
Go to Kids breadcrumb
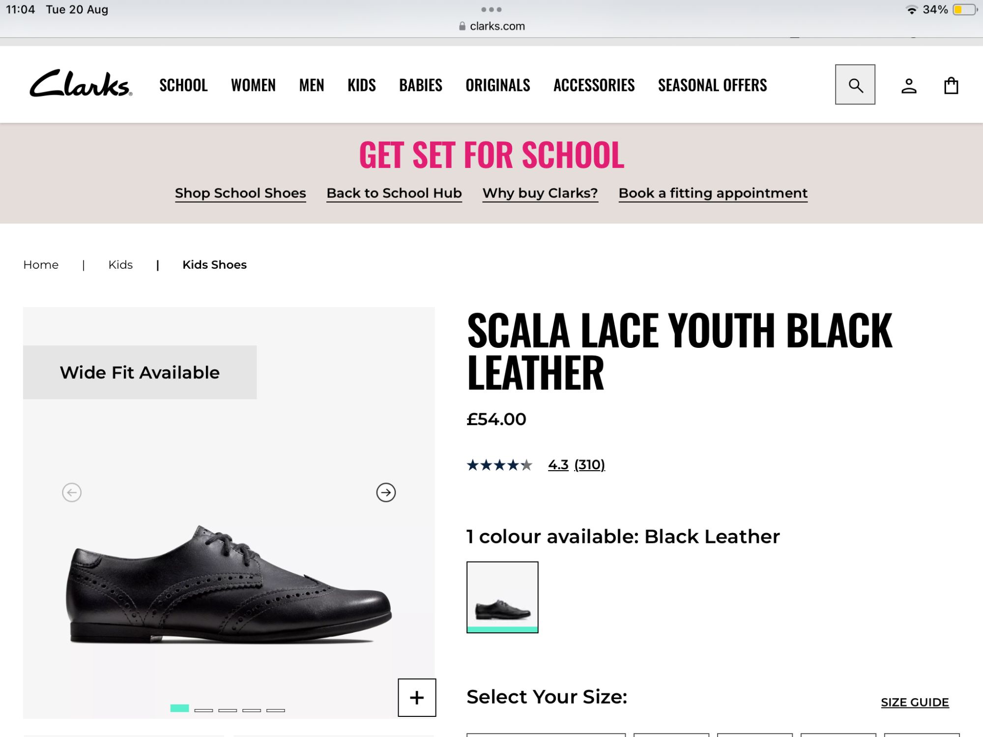(120, 265)
